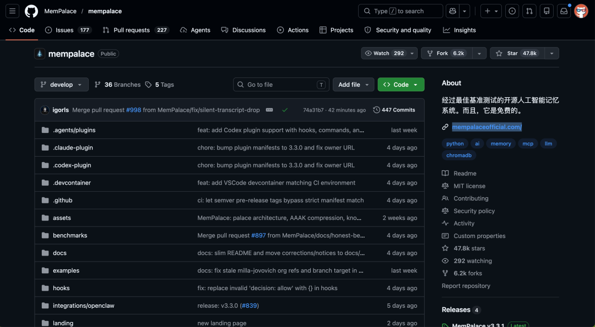
Task: Switch to the Code tab
Action: tap(21, 30)
